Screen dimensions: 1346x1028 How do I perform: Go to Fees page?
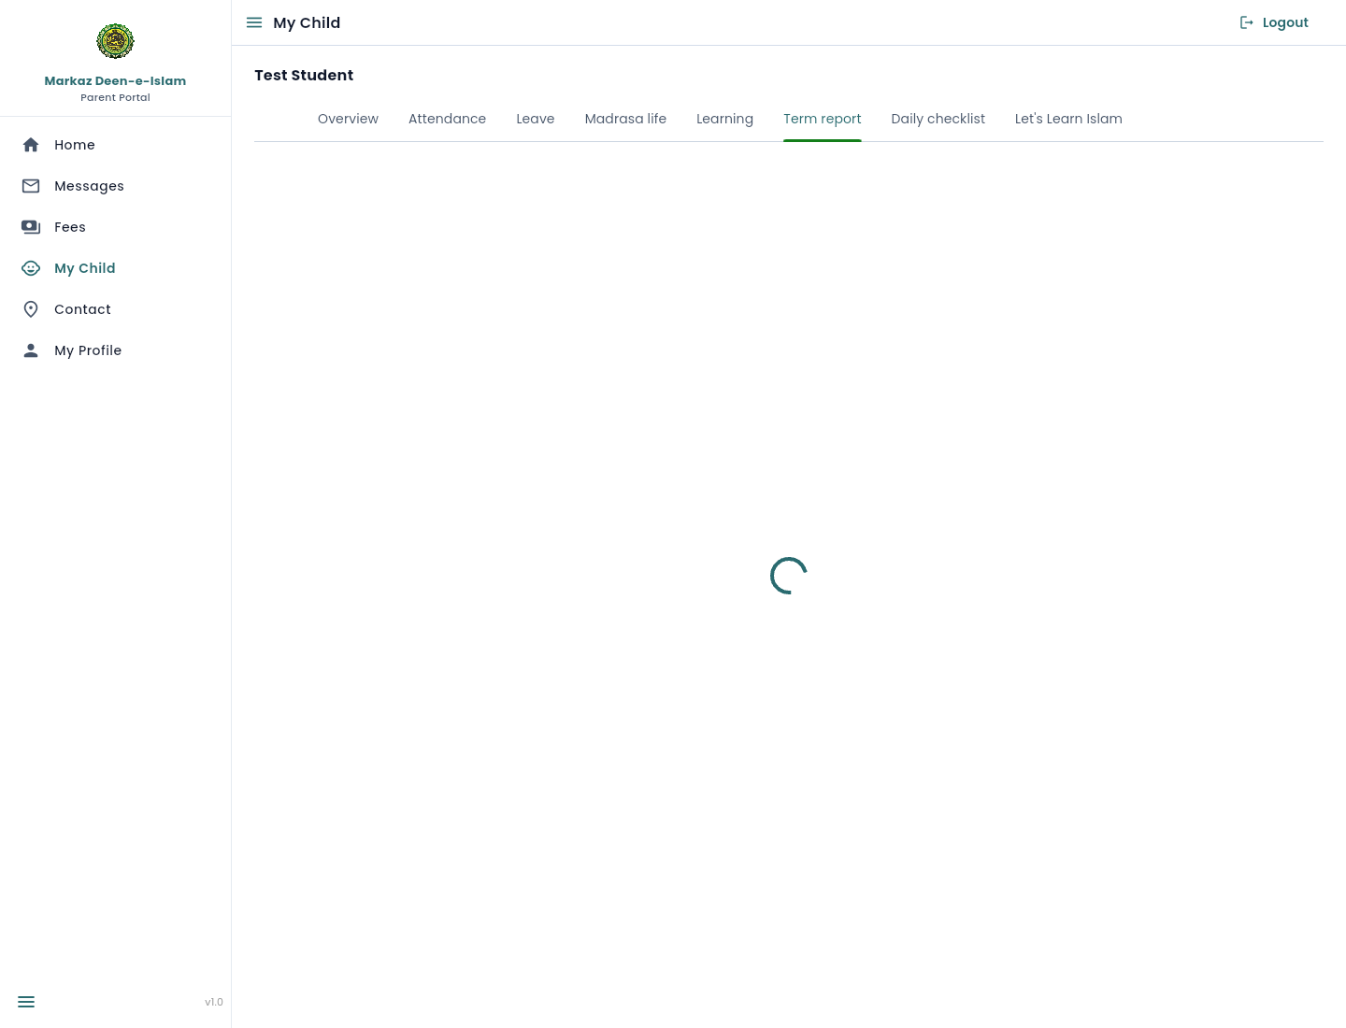click(x=116, y=227)
